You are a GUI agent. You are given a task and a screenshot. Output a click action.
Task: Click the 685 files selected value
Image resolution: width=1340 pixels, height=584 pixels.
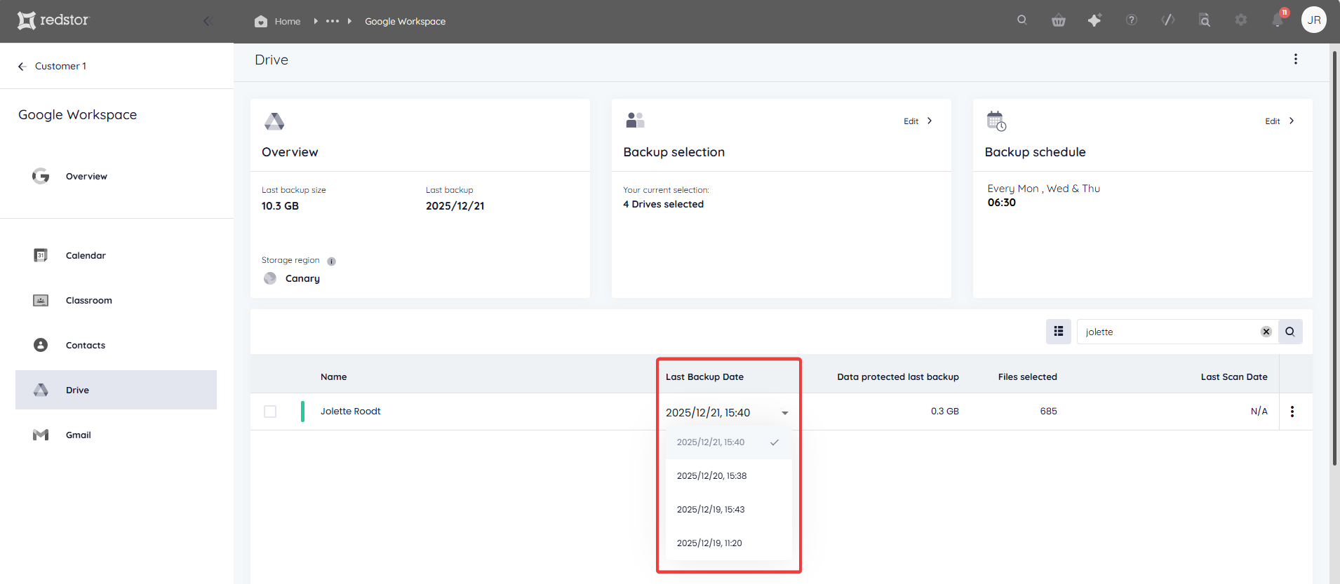point(1048,412)
